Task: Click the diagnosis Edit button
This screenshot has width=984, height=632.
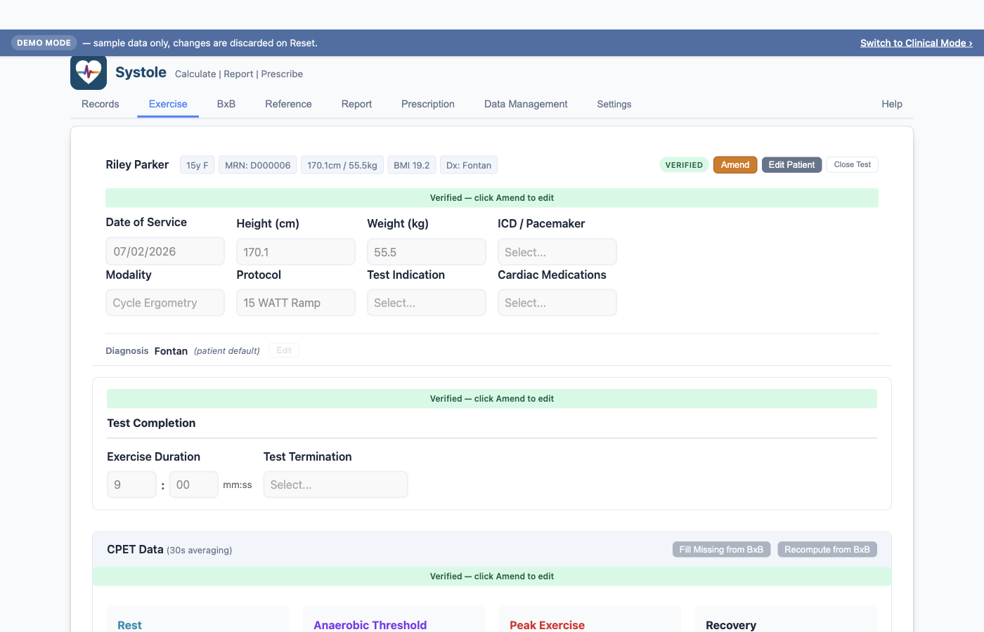Action: point(284,350)
